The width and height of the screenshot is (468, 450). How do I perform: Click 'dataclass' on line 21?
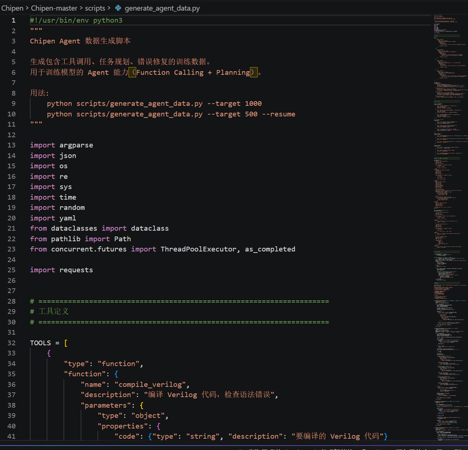150,228
